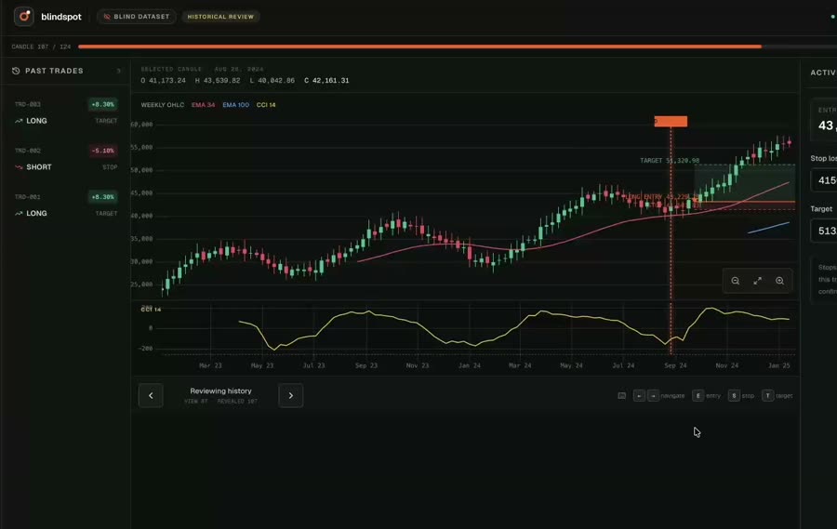The height and width of the screenshot is (529, 837).
Task: Click the T target key hint
Action: (767, 395)
